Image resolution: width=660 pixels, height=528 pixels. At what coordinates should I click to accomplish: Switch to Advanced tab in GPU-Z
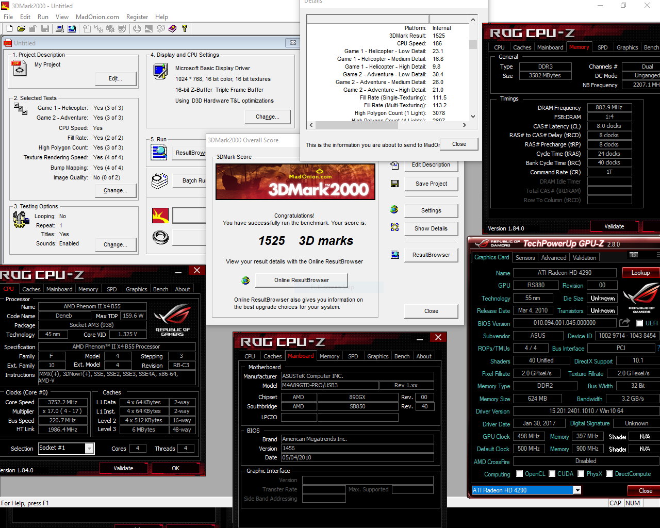click(x=554, y=258)
